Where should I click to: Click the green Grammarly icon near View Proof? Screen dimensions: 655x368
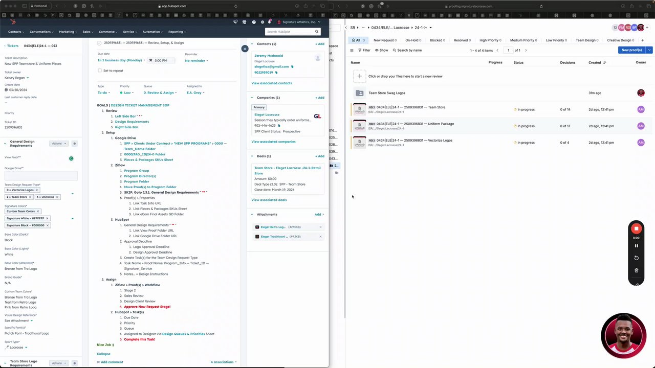pyautogui.click(x=71, y=158)
